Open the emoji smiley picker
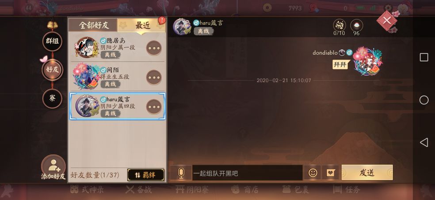This screenshot has height=200, width=435. coord(313,173)
